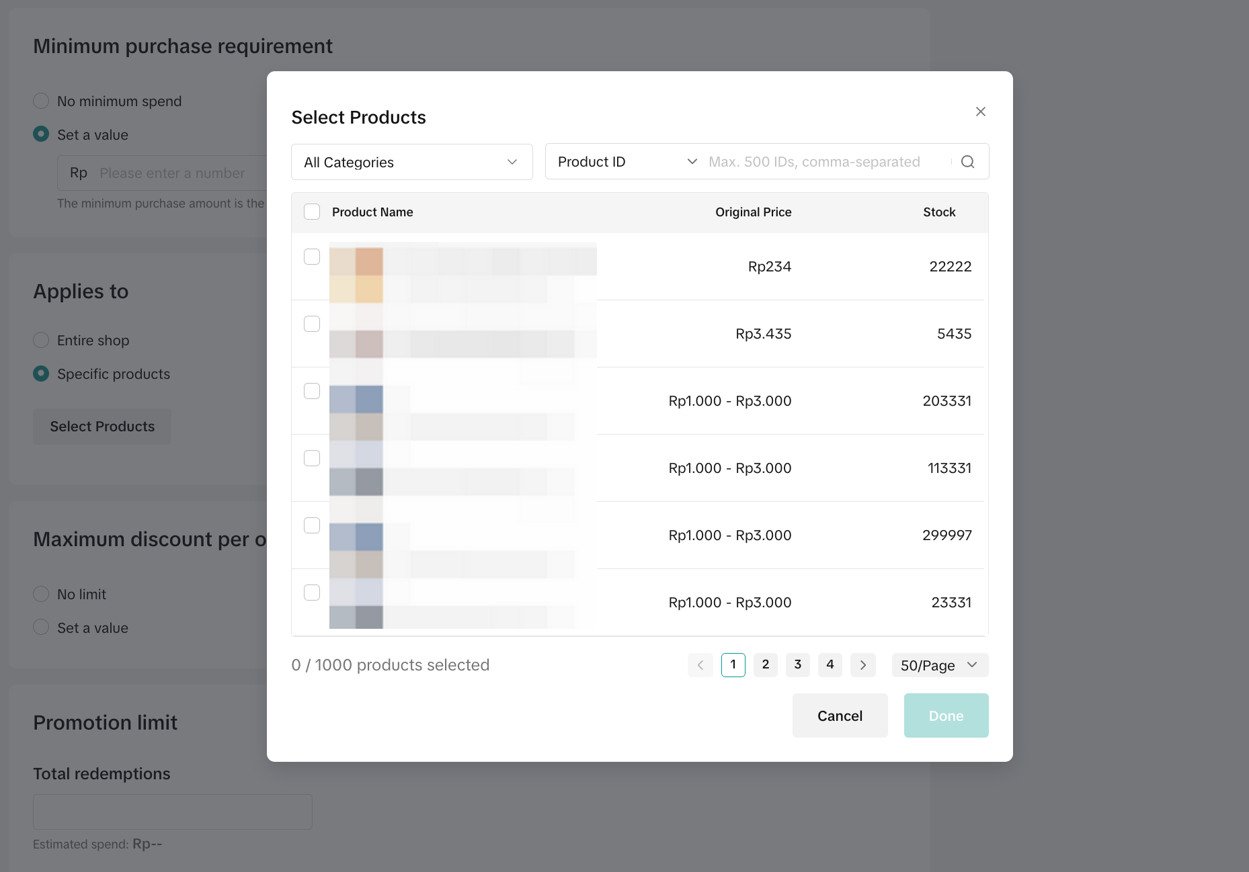Go to page 2
This screenshot has height=872, width=1249.
(x=765, y=665)
